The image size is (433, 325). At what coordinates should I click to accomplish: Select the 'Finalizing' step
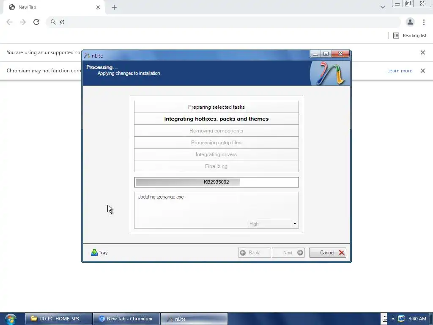[x=216, y=166]
